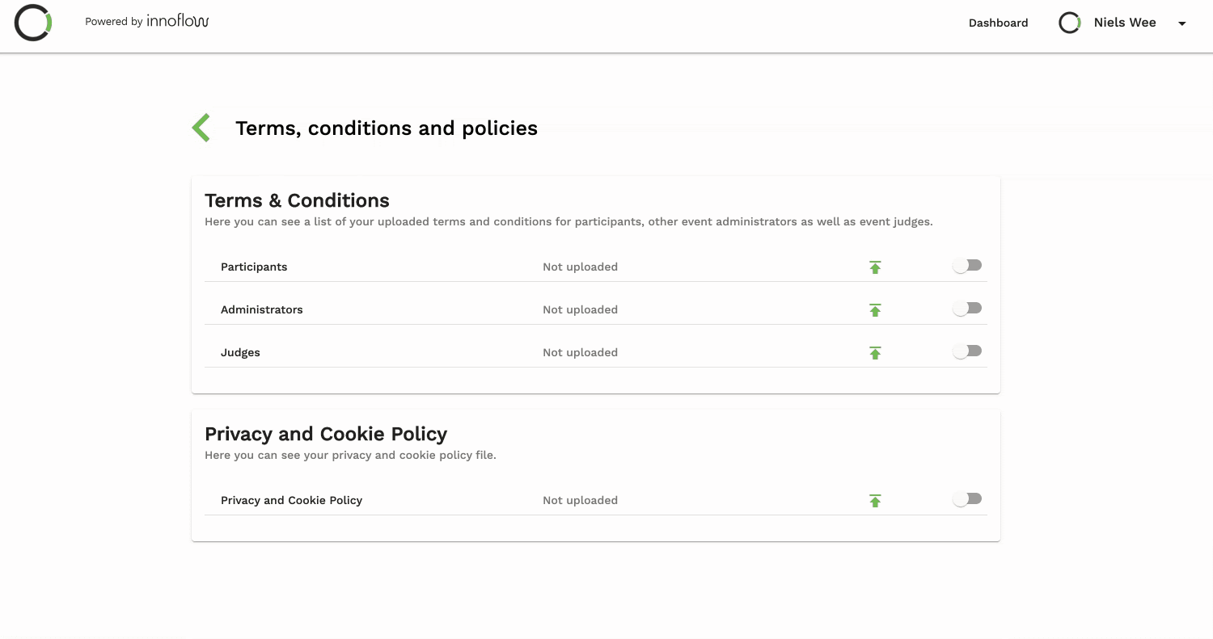Click the Niels Wee profile avatar
Viewport: 1213px width, 639px height.
[x=1070, y=23]
